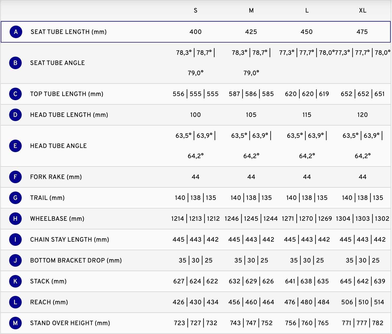The image size is (392, 334).
Task: Click the M size column header
Action: pos(251,10)
